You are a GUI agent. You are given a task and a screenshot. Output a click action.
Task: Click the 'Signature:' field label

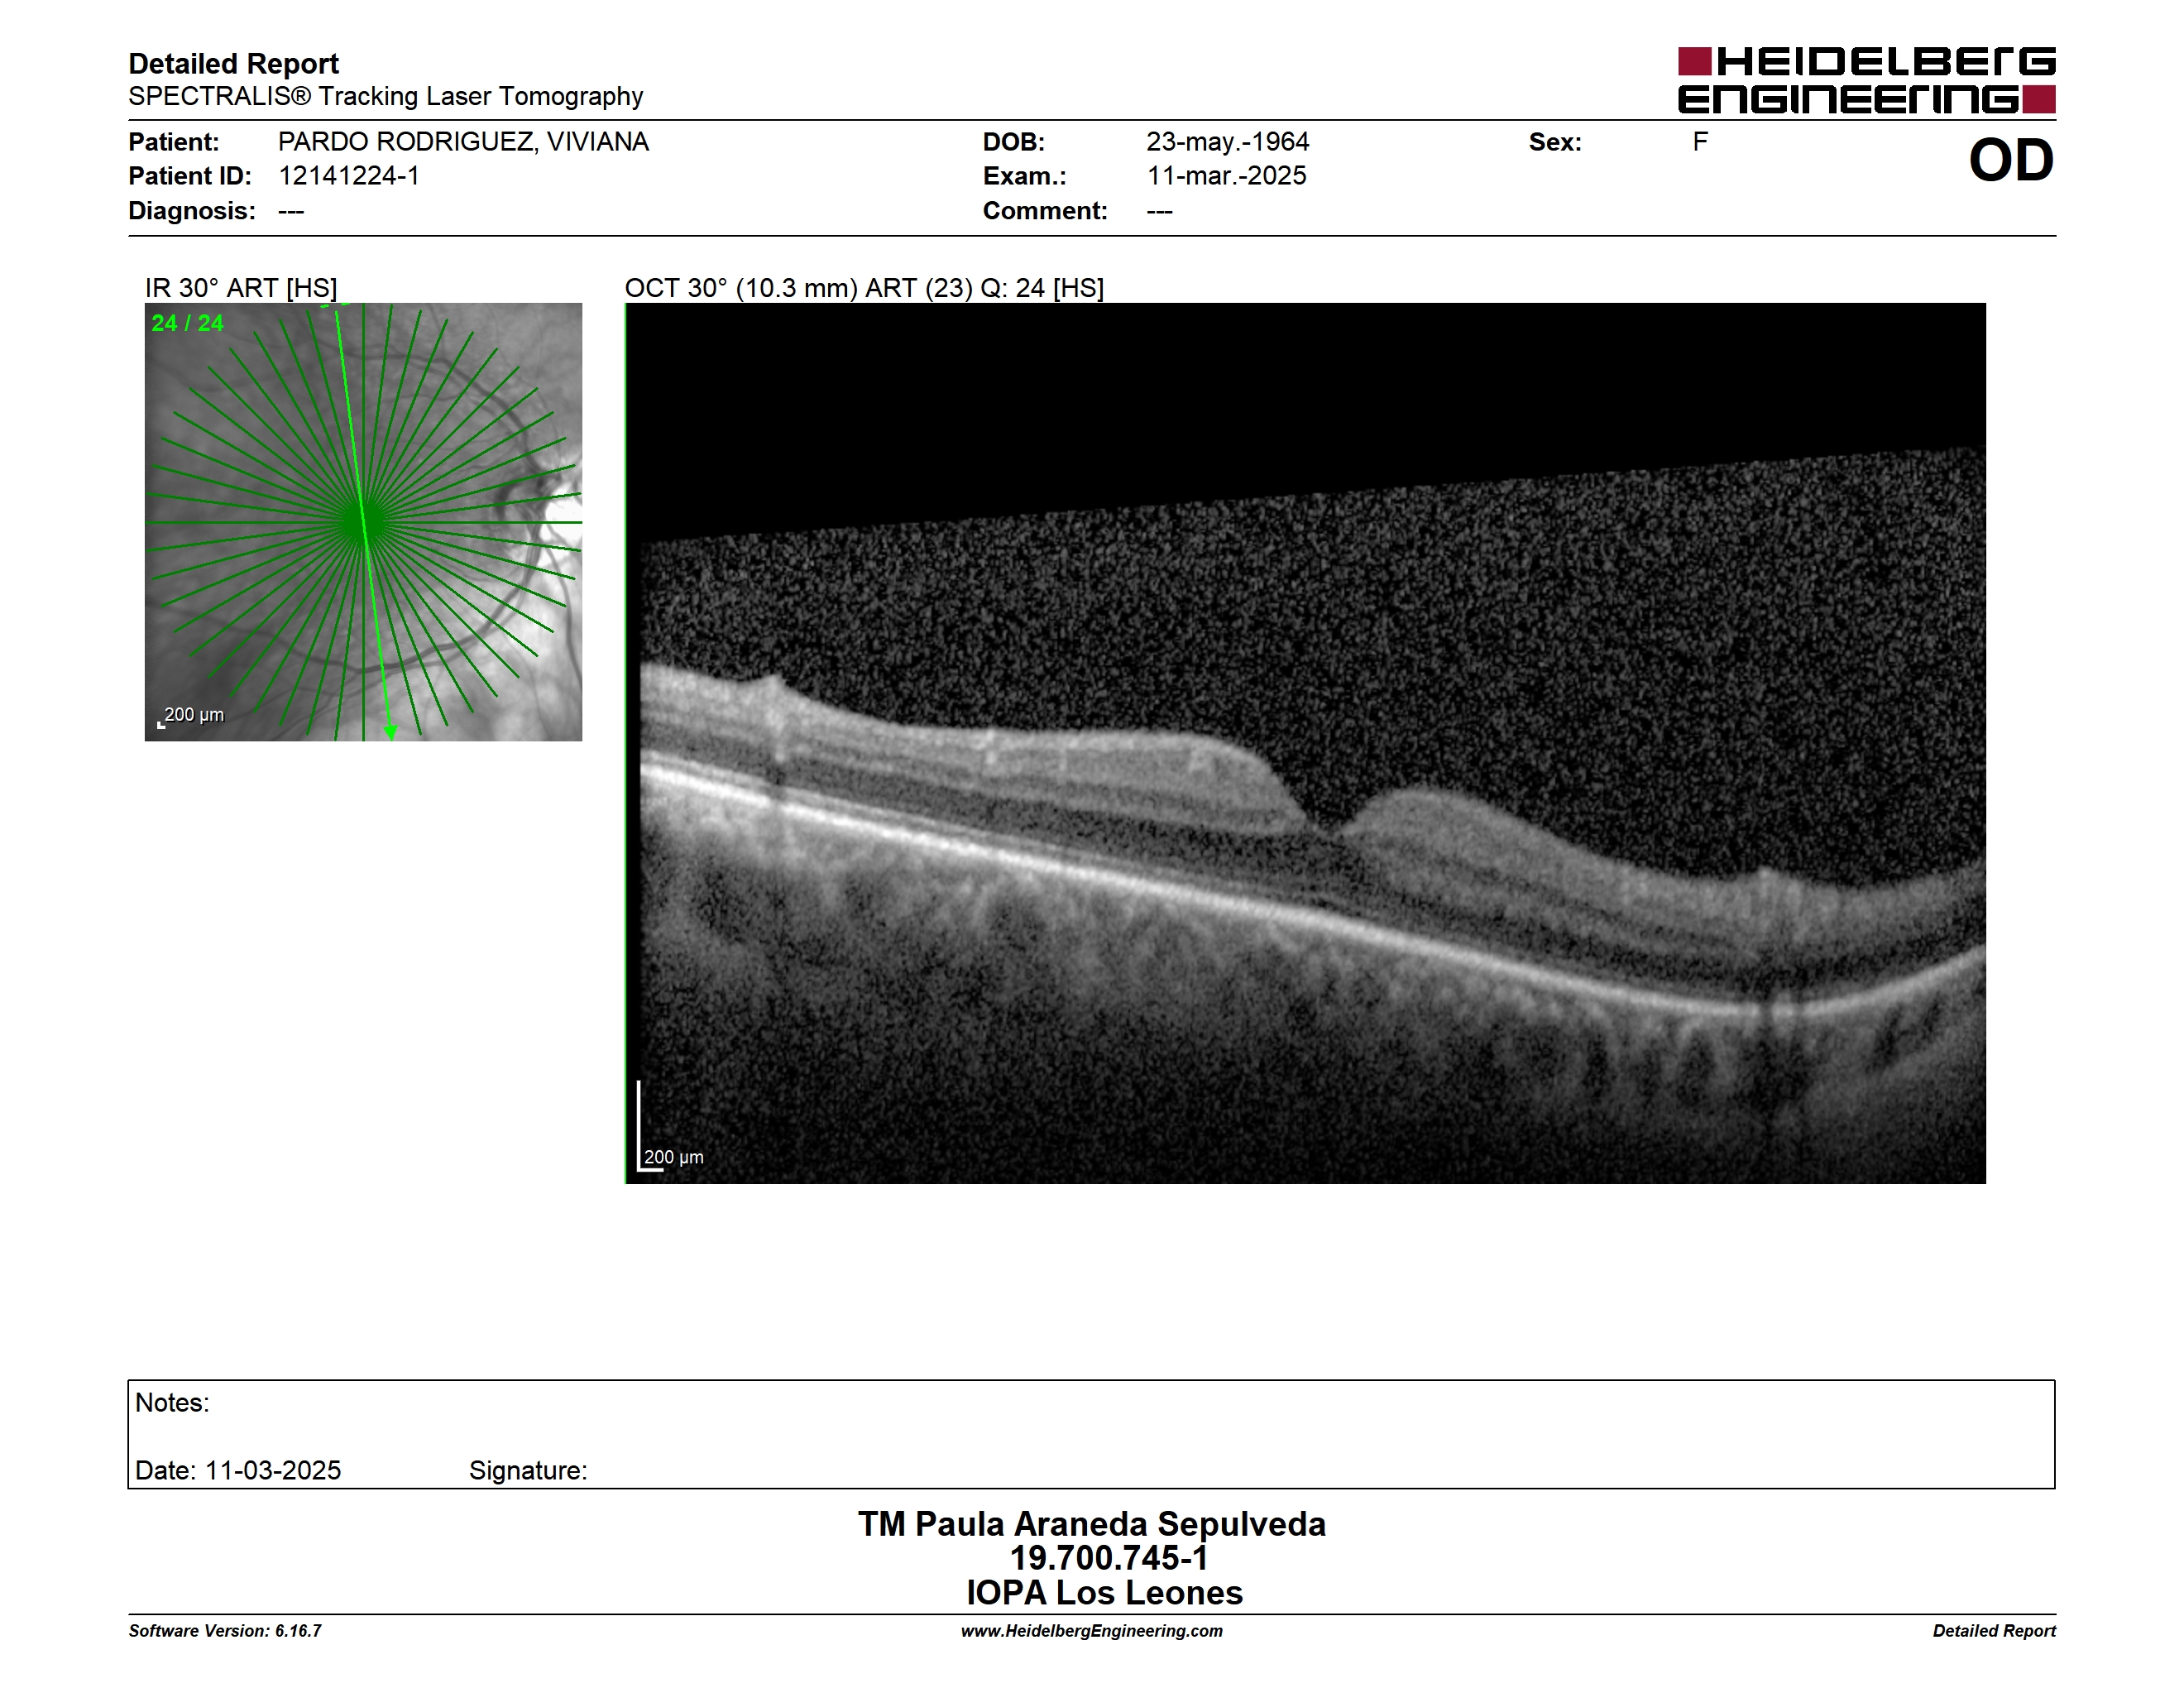coord(528,1471)
